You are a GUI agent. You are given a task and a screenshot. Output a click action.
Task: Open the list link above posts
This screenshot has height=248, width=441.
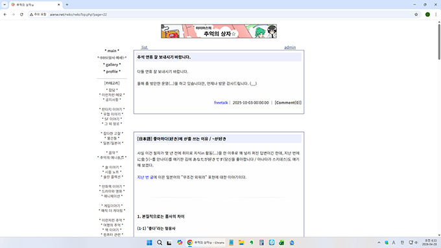click(144, 47)
